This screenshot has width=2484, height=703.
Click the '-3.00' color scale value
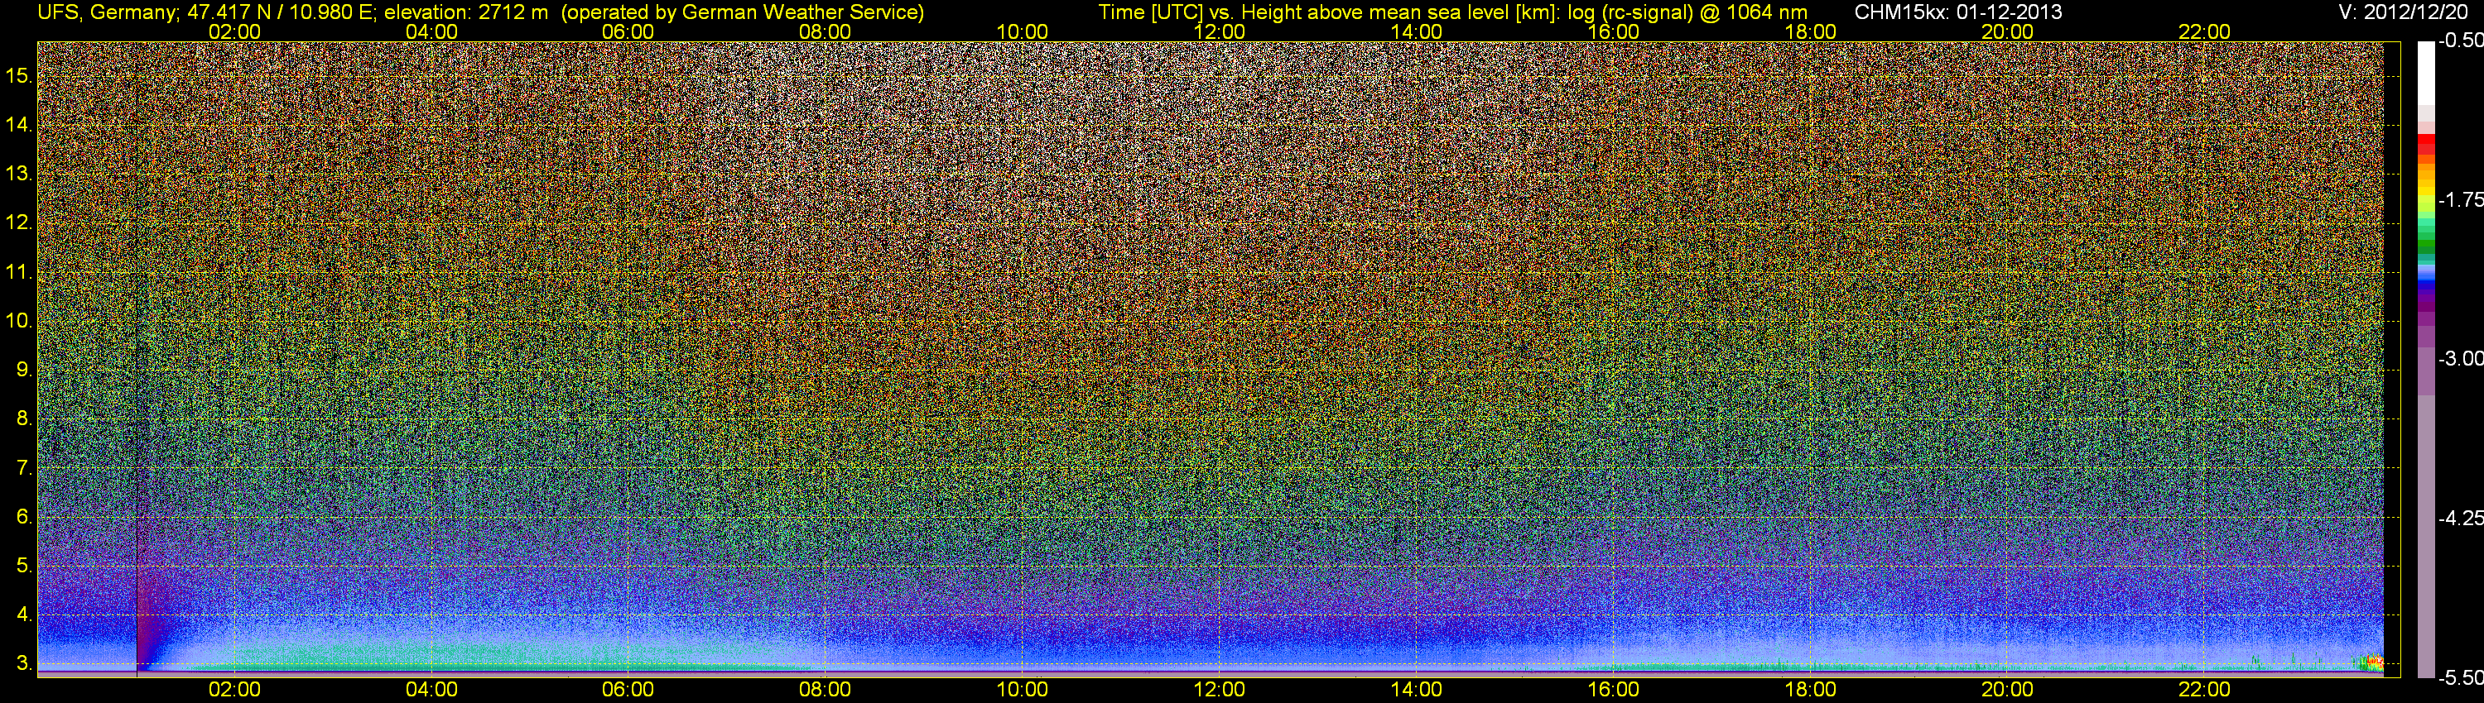(2460, 359)
